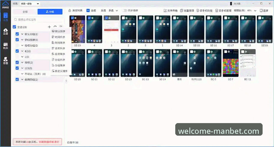
Task: Check the 授权分组(0) group checkbox
Action: click(x=17, y=45)
